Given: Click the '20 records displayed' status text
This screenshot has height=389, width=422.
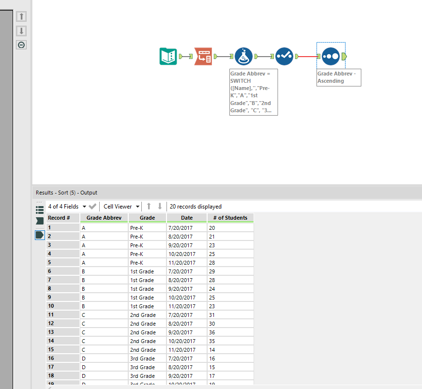Looking at the screenshot, I should [196, 207].
